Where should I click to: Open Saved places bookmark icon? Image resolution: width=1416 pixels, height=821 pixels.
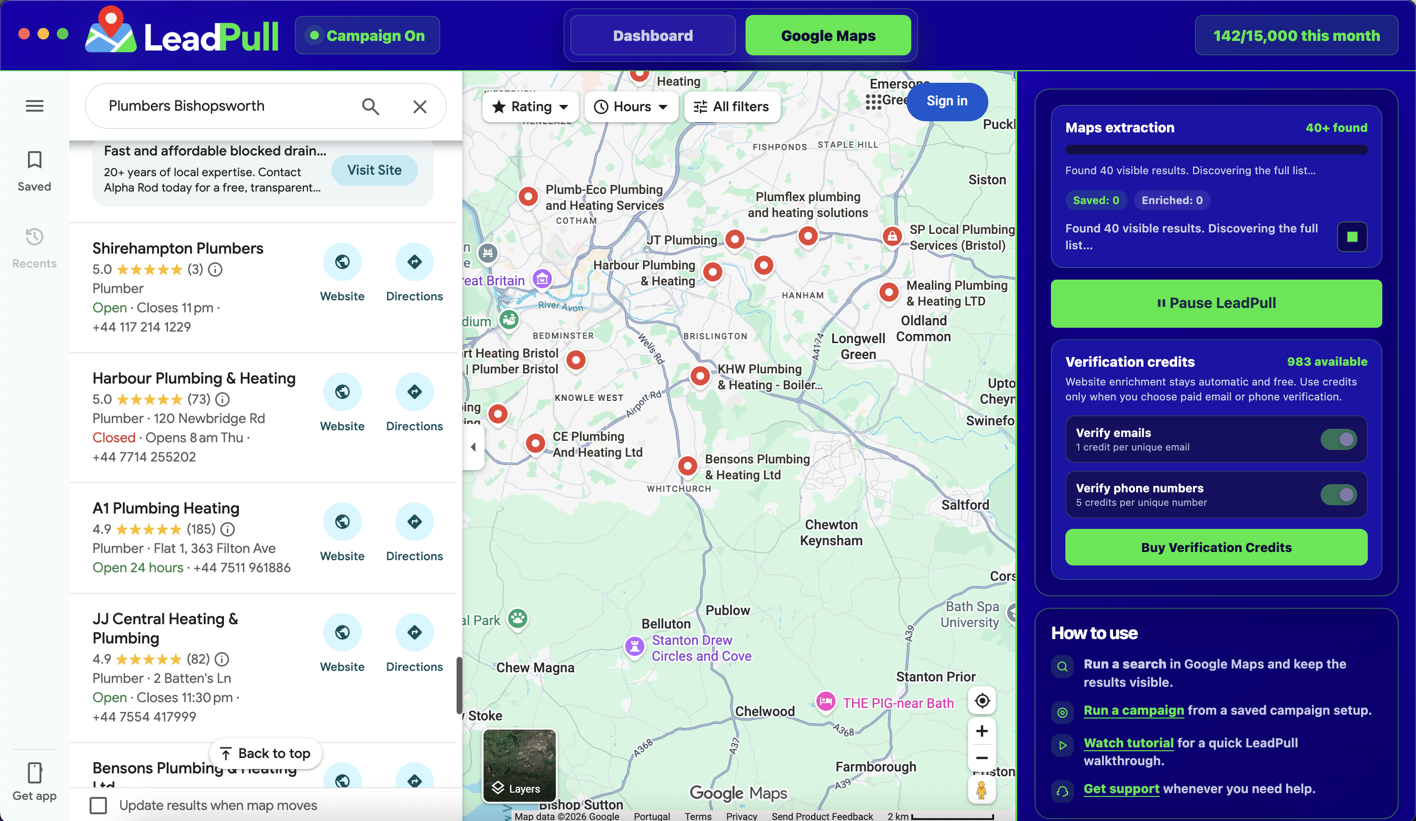34,160
